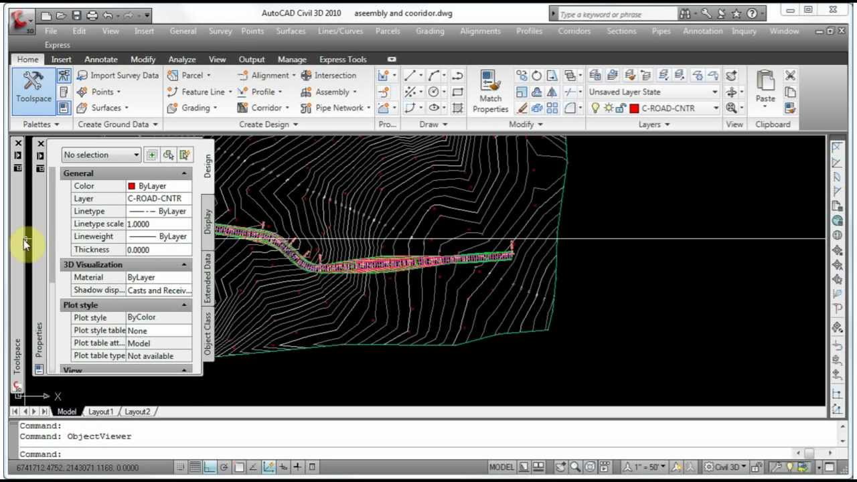Toggle layer lock padlock for C-ROAD-CNTR
The width and height of the screenshot is (857, 482).
621,108
